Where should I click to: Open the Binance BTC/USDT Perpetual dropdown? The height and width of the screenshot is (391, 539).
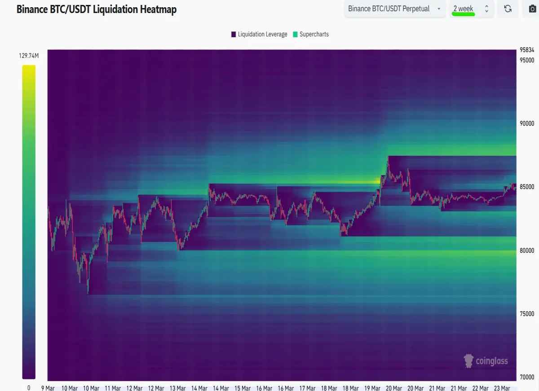tap(395, 9)
